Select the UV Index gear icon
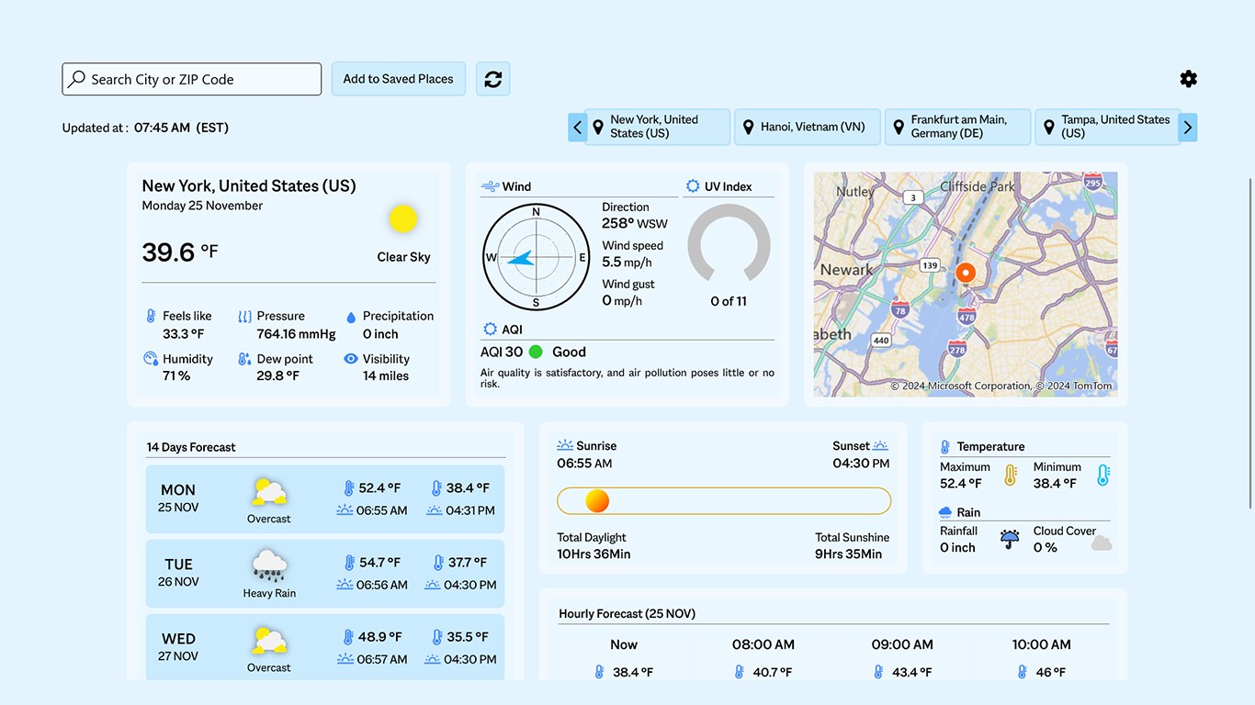 pos(692,185)
